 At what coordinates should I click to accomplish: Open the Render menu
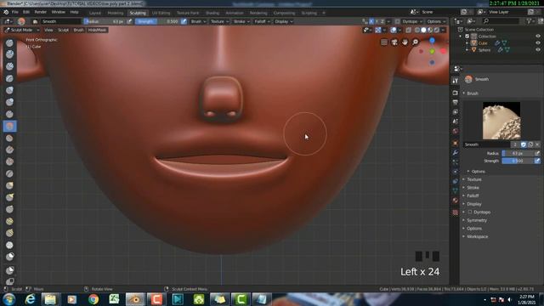click(41, 12)
